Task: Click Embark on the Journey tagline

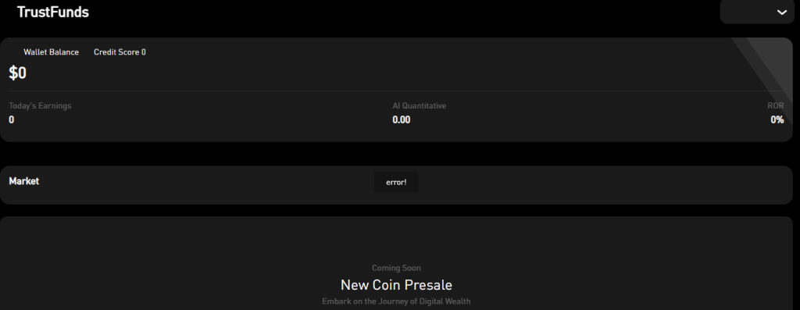Action: (x=396, y=301)
